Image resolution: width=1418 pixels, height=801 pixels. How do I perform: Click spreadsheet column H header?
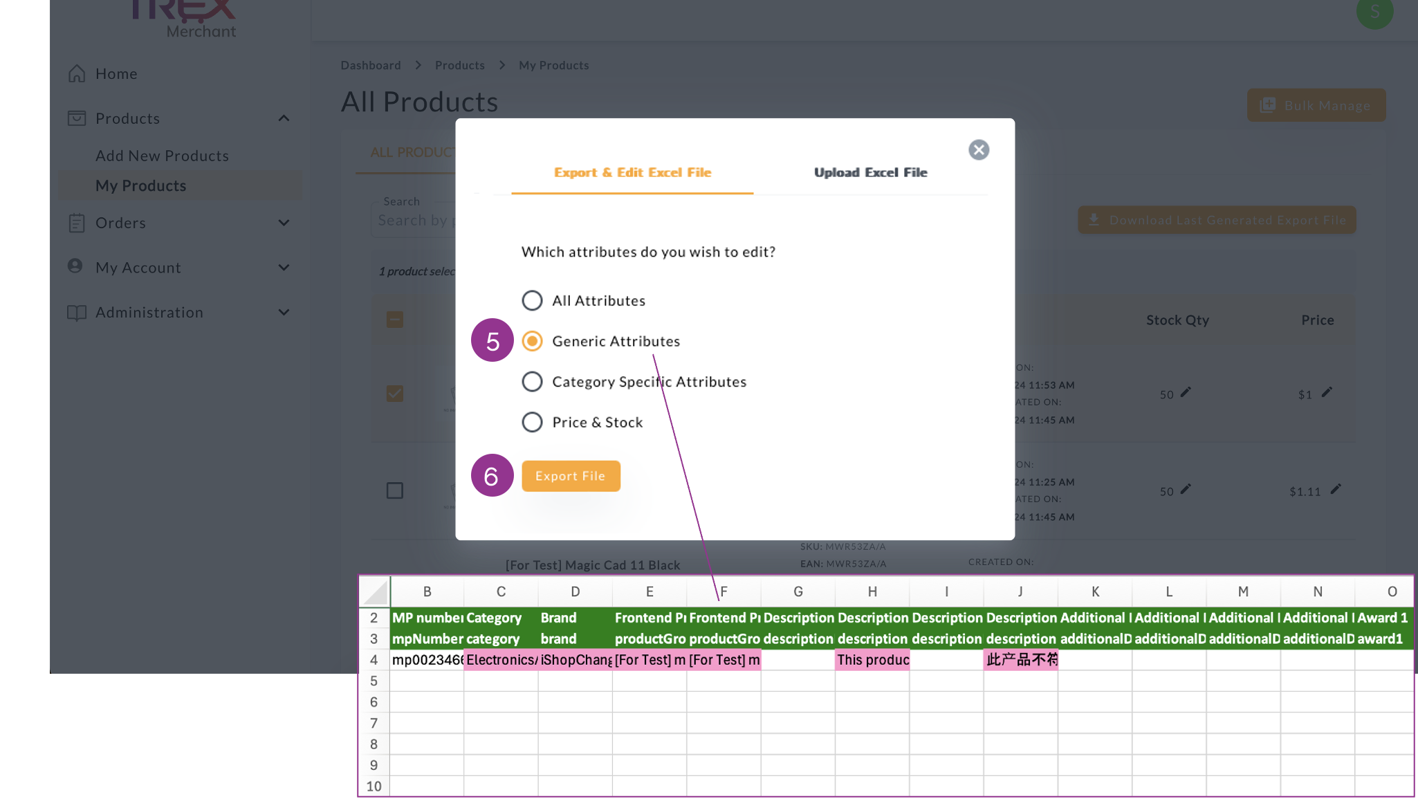872,591
